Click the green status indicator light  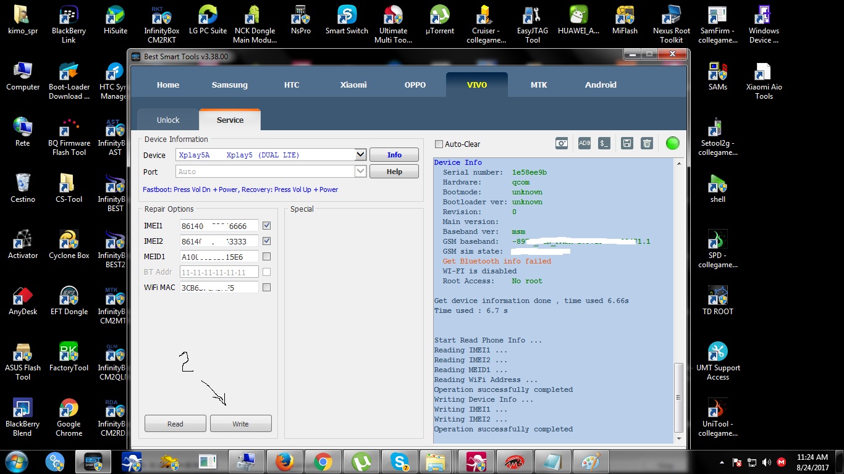pyautogui.click(x=672, y=143)
